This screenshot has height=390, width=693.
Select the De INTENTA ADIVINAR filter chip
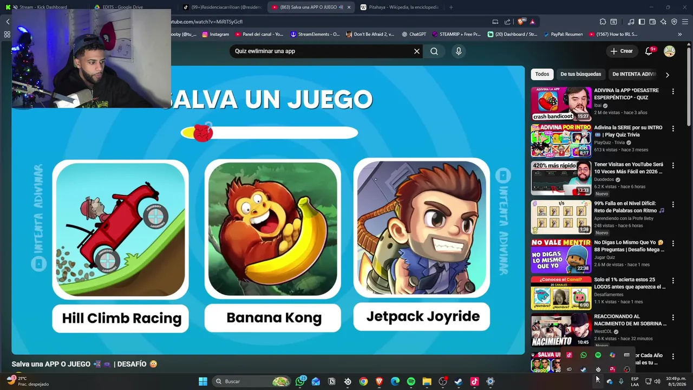point(633,74)
